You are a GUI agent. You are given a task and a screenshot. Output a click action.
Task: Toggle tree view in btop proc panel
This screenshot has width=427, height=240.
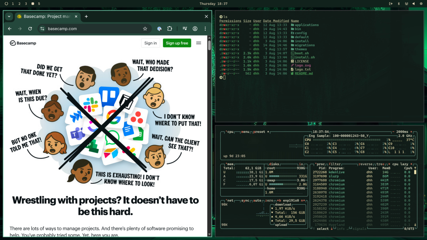380,164
